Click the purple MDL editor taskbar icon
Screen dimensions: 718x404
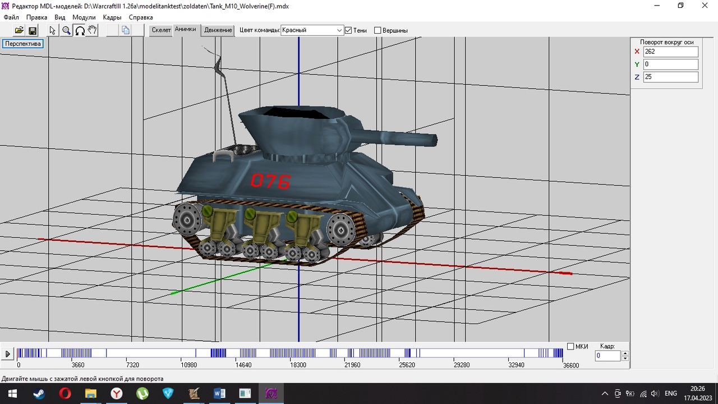[271, 393]
